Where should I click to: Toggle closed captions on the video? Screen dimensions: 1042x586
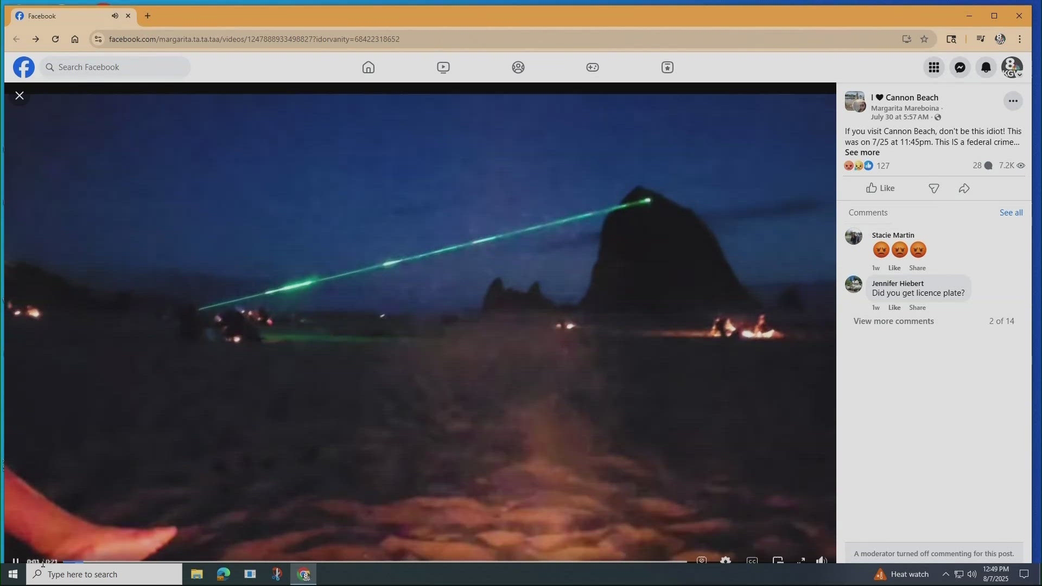click(x=752, y=560)
